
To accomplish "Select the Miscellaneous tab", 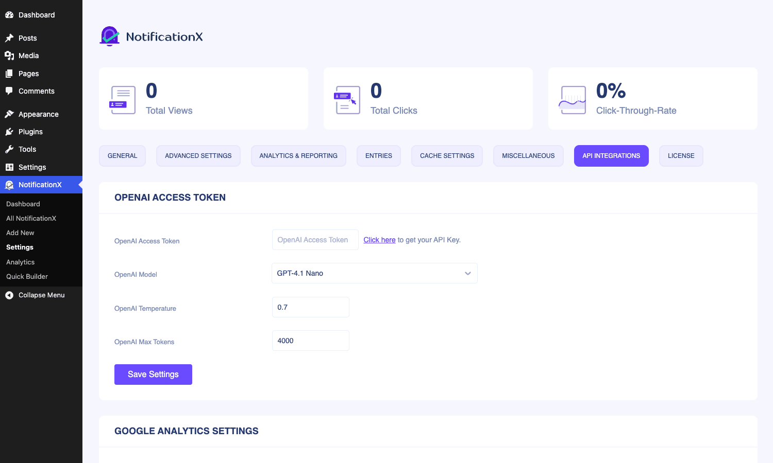I will (x=528, y=156).
